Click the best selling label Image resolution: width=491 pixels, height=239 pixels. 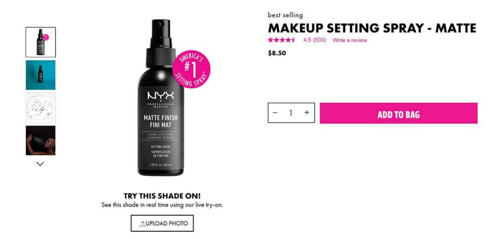click(x=285, y=15)
